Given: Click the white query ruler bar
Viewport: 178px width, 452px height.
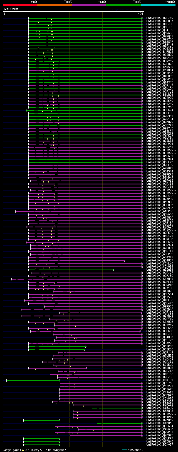Looking at the screenshot, I should tap(73, 11).
